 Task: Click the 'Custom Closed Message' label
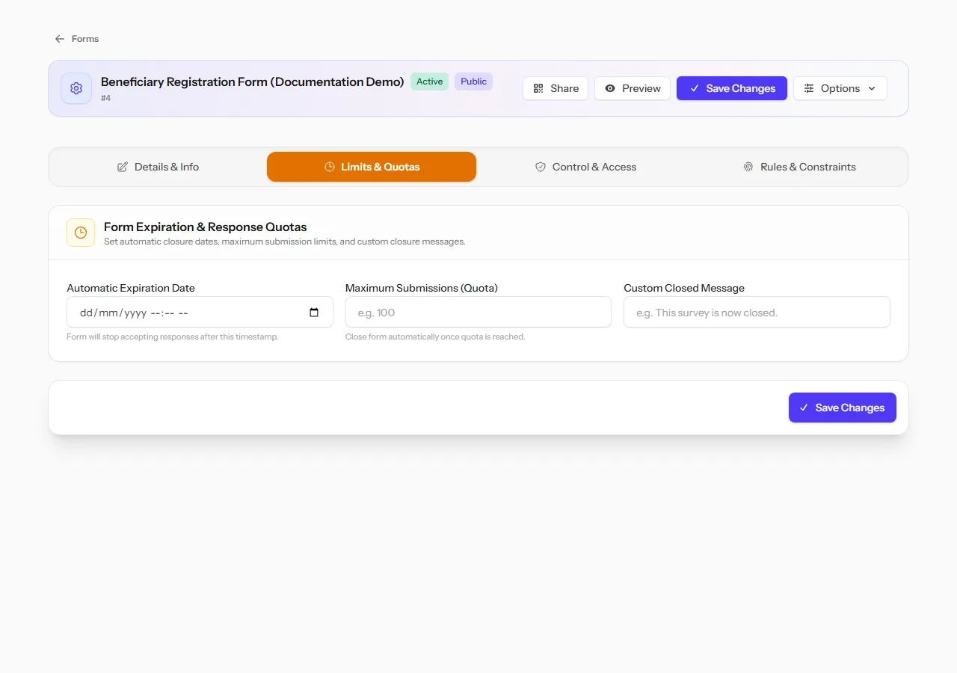[x=684, y=288]
